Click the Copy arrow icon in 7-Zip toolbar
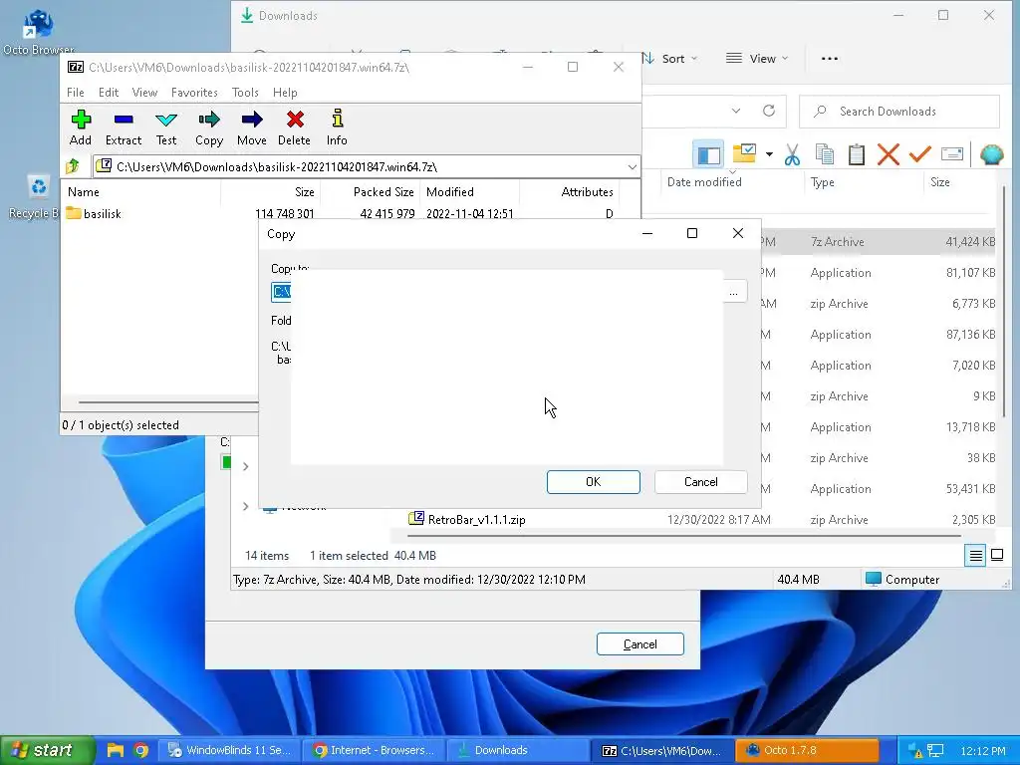The width and height of the screenshot is (1020, 765). 209,120
